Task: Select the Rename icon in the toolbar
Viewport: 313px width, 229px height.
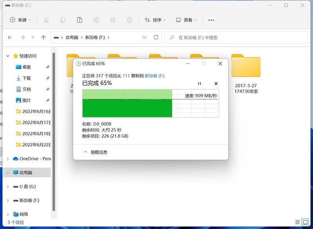Action: (96, 20)
